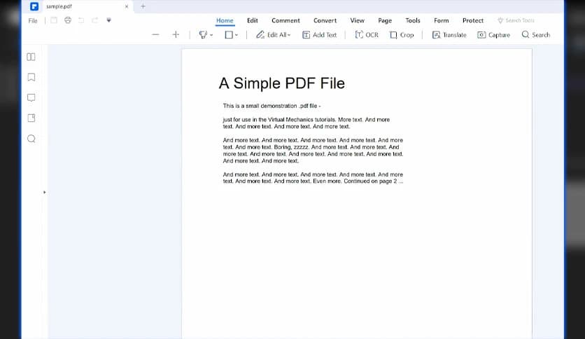Open a new tab with the plus button
The width and height of the screenshot is (585, 339).
click(x=143, y=6)
